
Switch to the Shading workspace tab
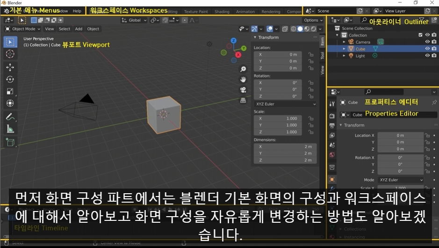tap(222, 12)
